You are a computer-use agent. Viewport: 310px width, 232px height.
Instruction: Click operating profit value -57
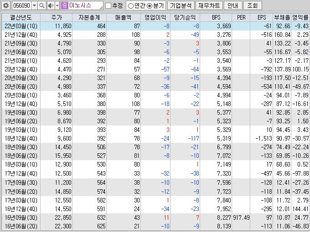[165, 69]
